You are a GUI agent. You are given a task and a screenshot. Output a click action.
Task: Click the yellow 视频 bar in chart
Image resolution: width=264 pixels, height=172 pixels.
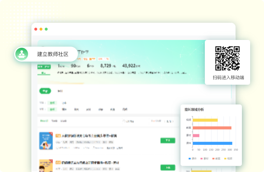pos(205,120)
